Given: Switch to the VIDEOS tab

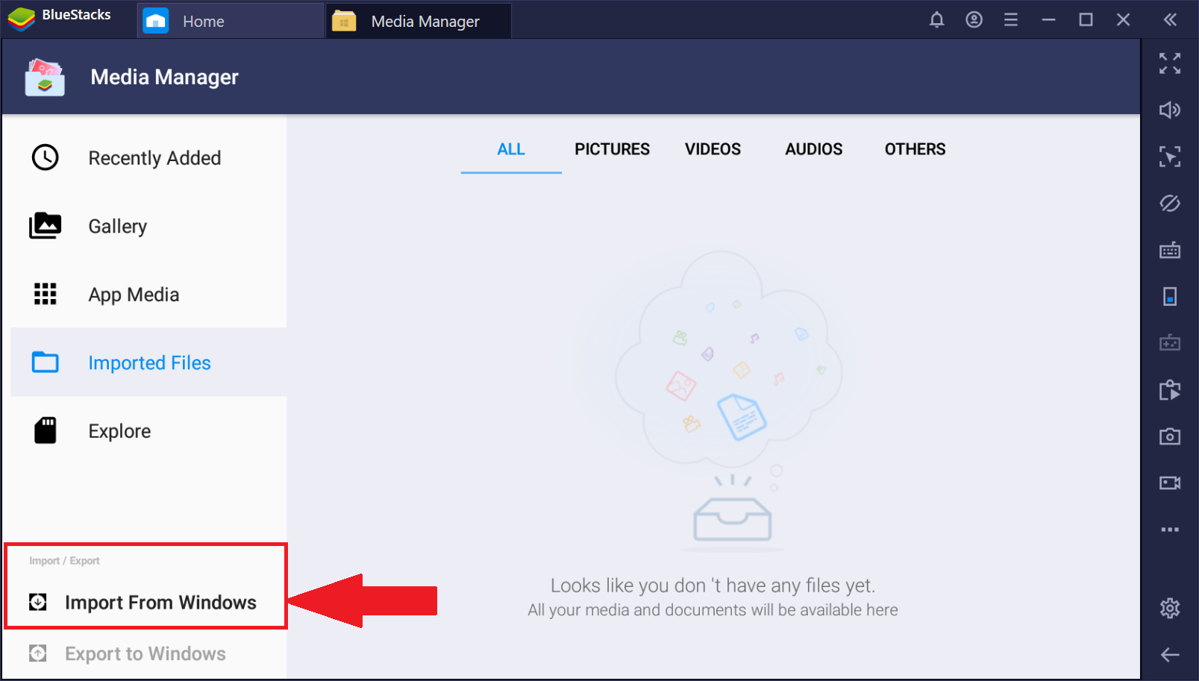Looking at the screenshot, I should [713, 149].
